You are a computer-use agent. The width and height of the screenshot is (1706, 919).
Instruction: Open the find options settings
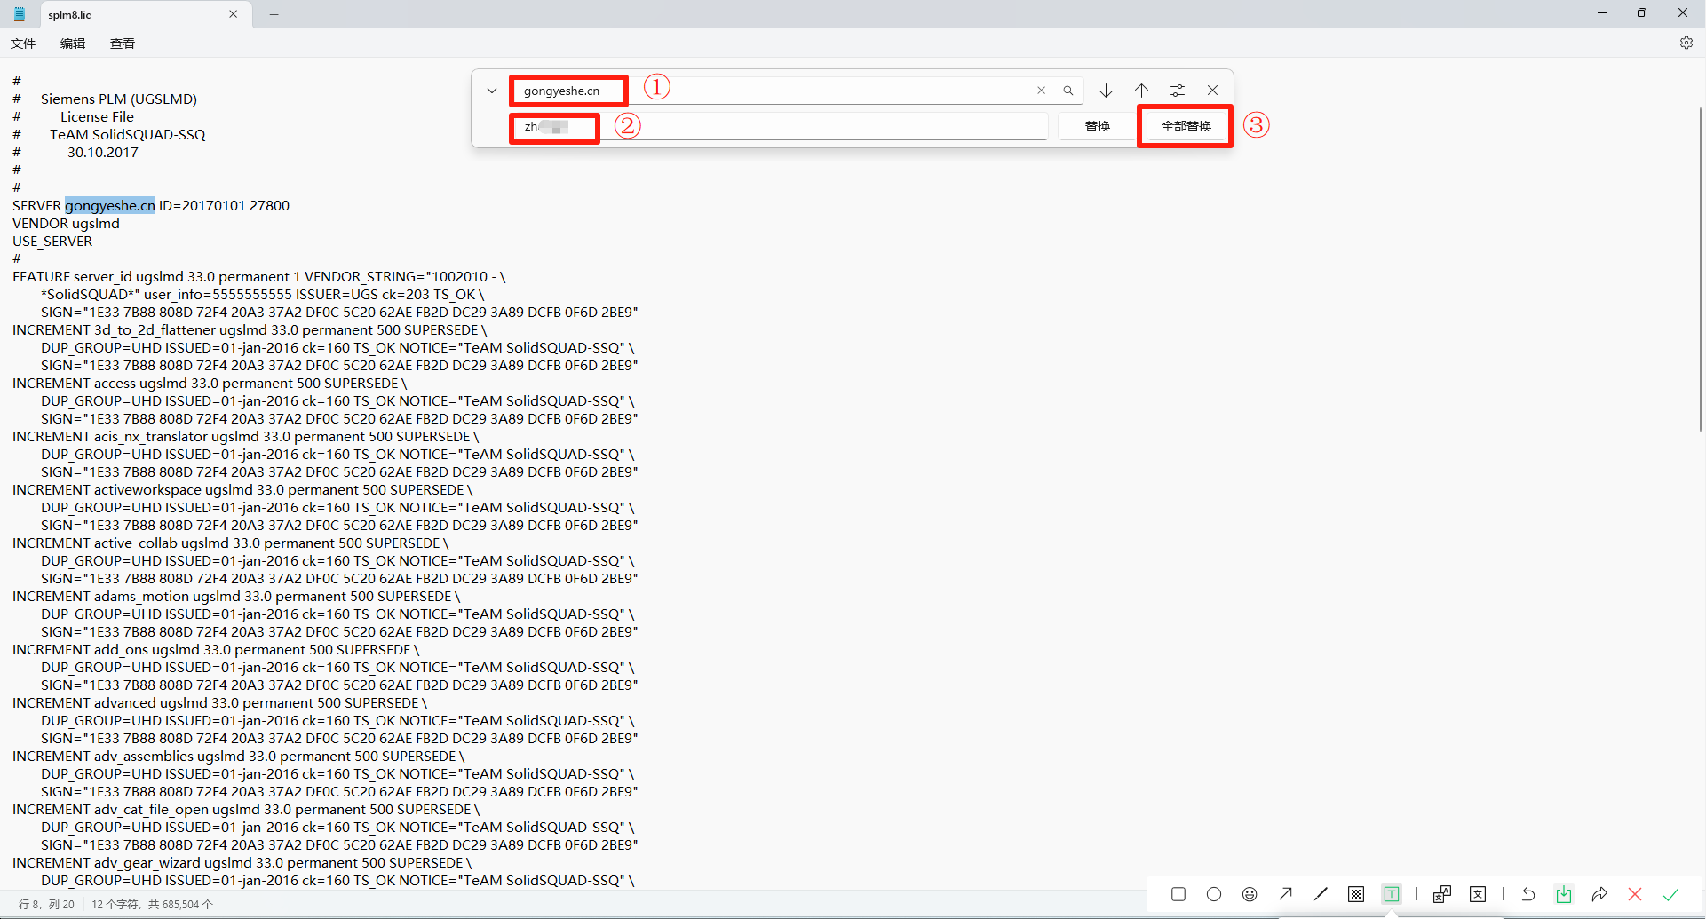pos(1177,91)
